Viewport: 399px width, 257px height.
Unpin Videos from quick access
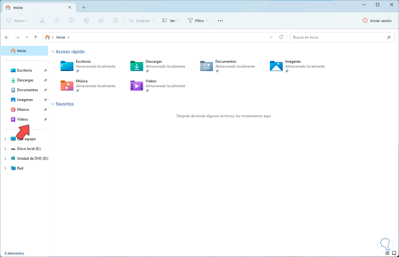coord(45,119)
